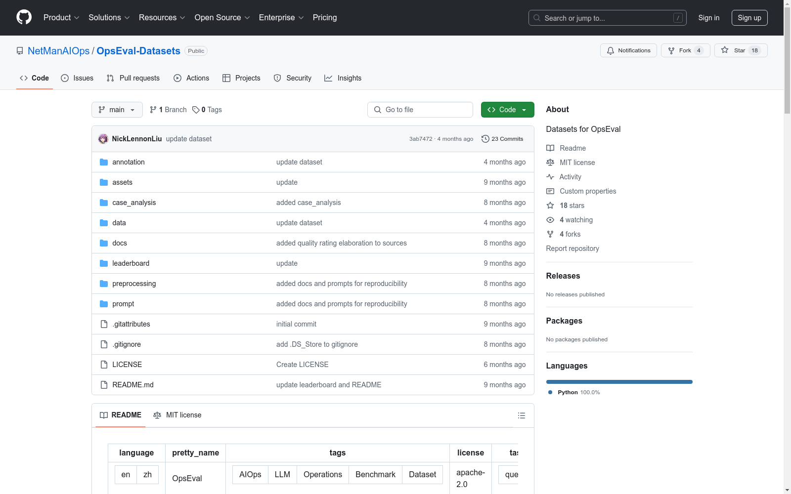
Task: Open the 18 stars link
Action: click(572, 206)
